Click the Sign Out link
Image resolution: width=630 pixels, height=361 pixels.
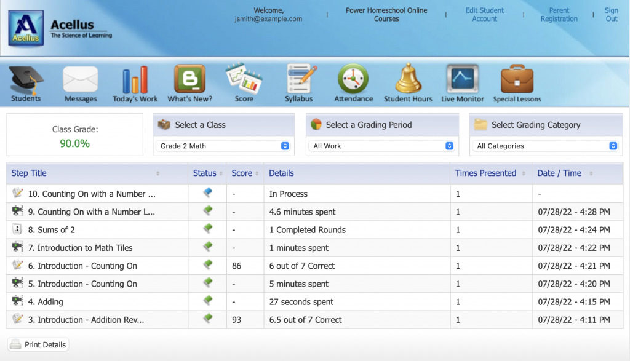click(611, 15)
